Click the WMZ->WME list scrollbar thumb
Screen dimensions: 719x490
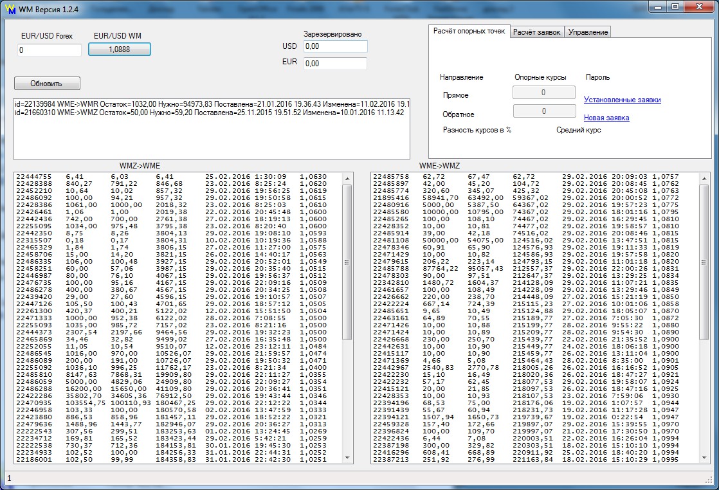347,262
